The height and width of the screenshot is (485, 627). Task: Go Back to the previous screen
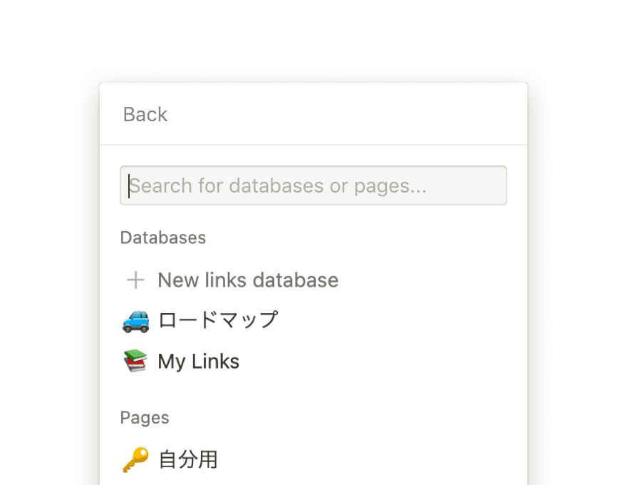click(145, 114)
